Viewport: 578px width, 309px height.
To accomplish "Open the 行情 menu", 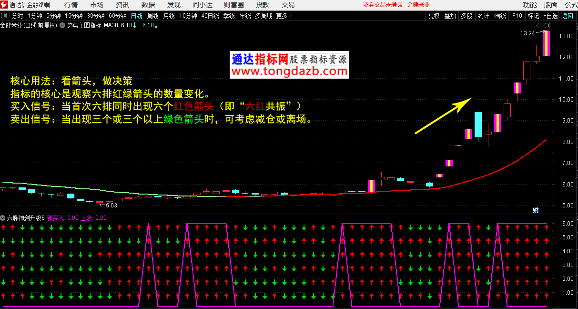I will [x=71, y=5].
